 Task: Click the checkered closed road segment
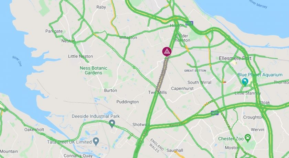[162, 74]
